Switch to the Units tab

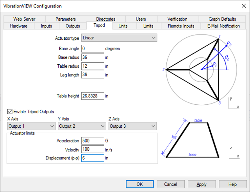(123, 26)
